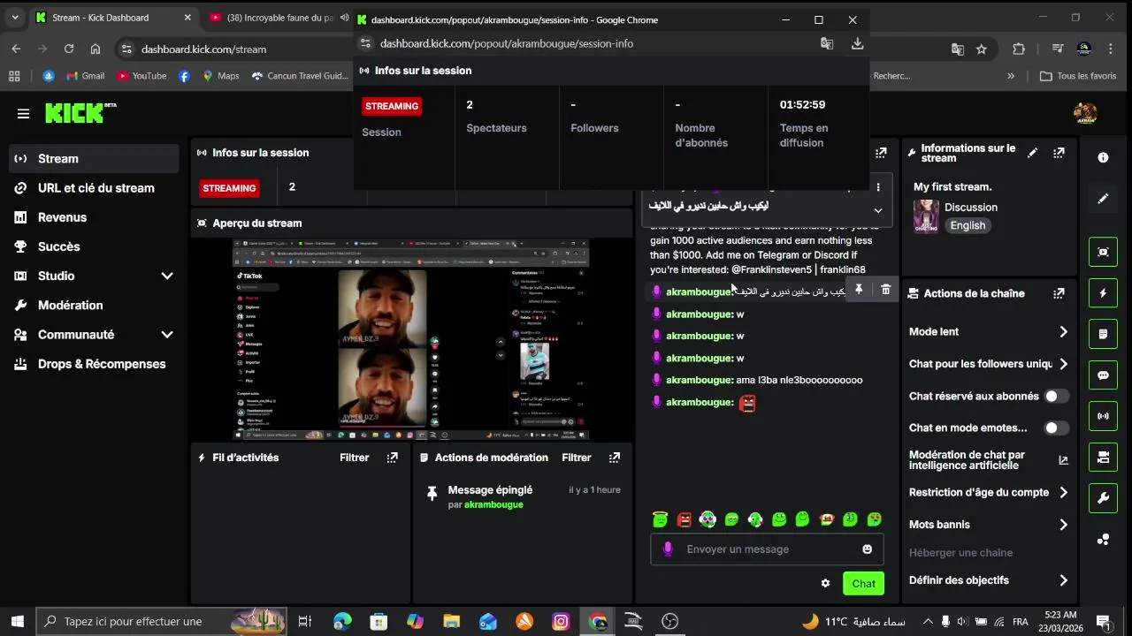The height and width of the screenshot is (636, 1132).
Task: Edit Informations sur le stream with pencil icon
Action: tap(1032, 153)
